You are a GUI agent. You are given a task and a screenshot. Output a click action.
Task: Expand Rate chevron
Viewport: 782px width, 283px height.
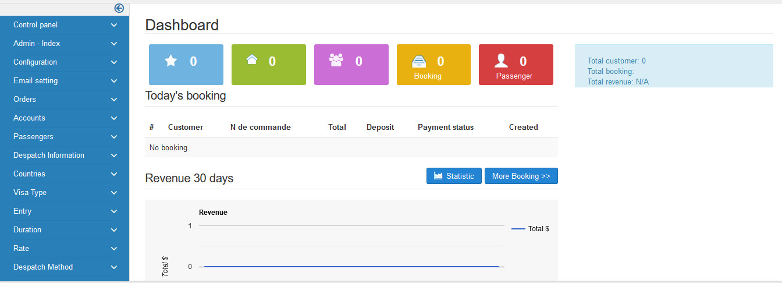click(x=114, y=249)
